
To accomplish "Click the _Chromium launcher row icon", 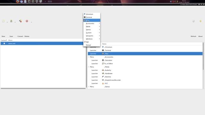I will tap(103, 47).
